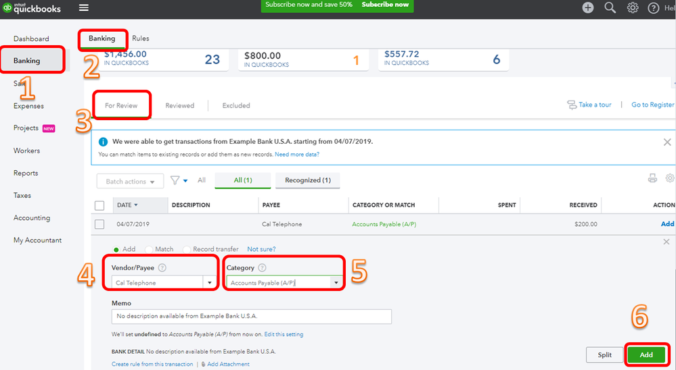Go to Dashboard in sidebar
The image size is (676, 370).
tap(31, 38)
